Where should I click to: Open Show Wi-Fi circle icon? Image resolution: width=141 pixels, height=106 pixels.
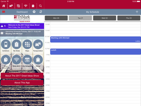(x=17, y=60)
